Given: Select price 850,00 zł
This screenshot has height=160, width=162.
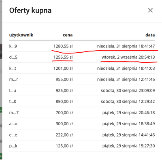Looking at the screenshot, I should (x=64, y=102).
